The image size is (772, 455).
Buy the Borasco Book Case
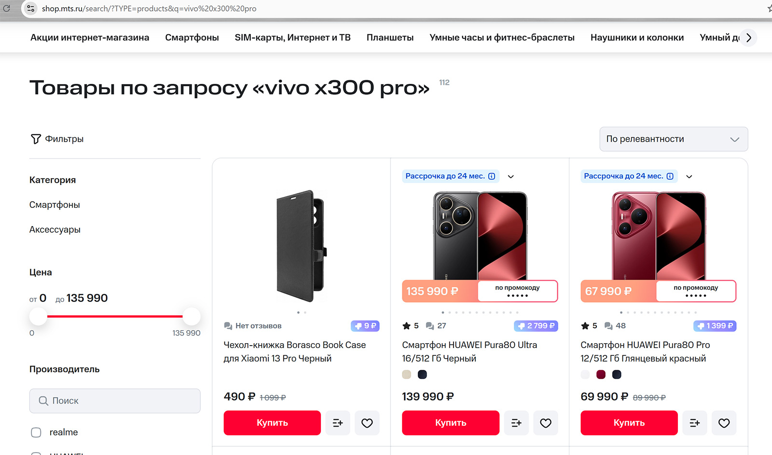pyautogui.click(x=272, y=423)
